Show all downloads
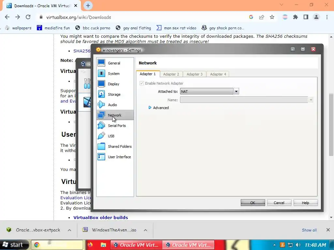The image size is (334, 250). tap(309, 230)
